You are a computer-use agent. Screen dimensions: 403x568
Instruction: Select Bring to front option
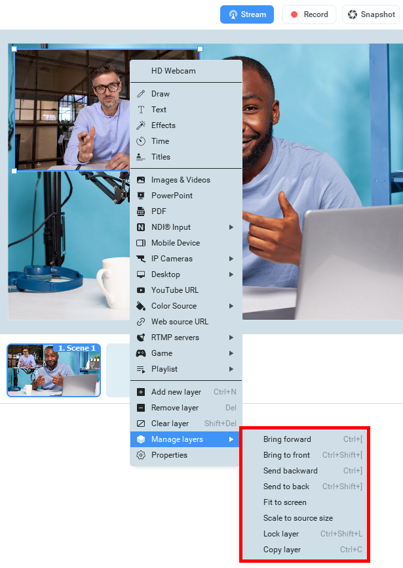[x=286, y=455]
